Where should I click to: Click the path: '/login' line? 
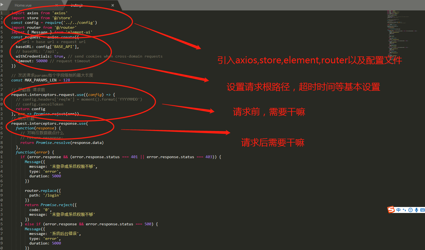click(45, 195)
